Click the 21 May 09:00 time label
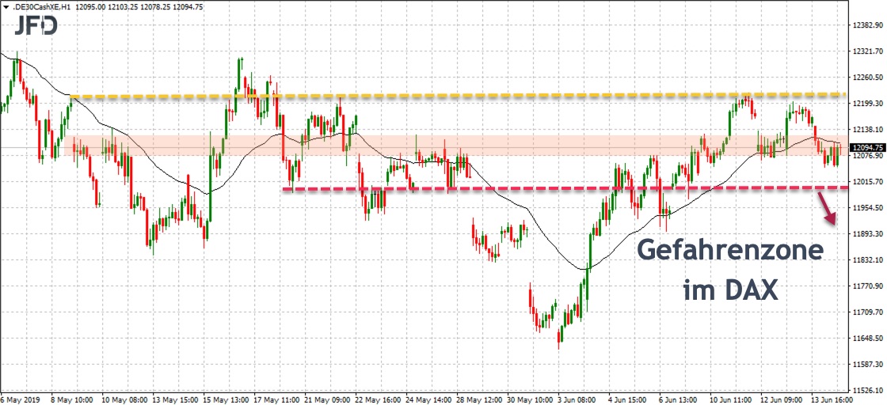The height and width of the screenshot is (405, 887). (x=327, y=399)
